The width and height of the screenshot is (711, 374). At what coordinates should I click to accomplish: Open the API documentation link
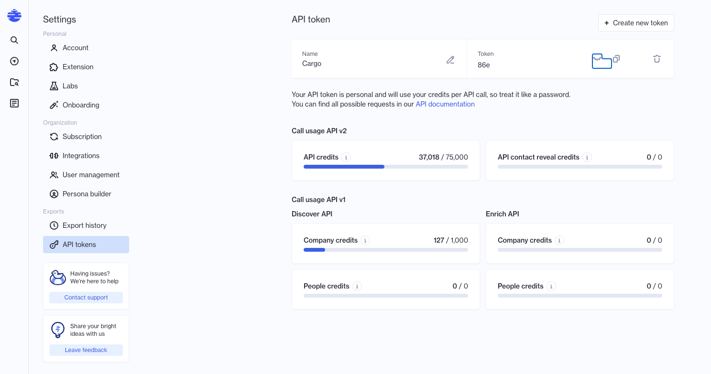coord(445,104)
